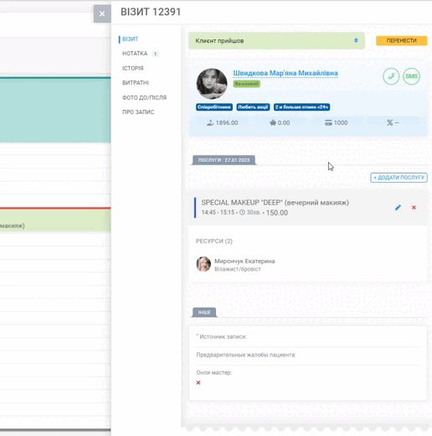
Task: Click the status dropdown arrow indicator
Action: click(x=356, y=40)
